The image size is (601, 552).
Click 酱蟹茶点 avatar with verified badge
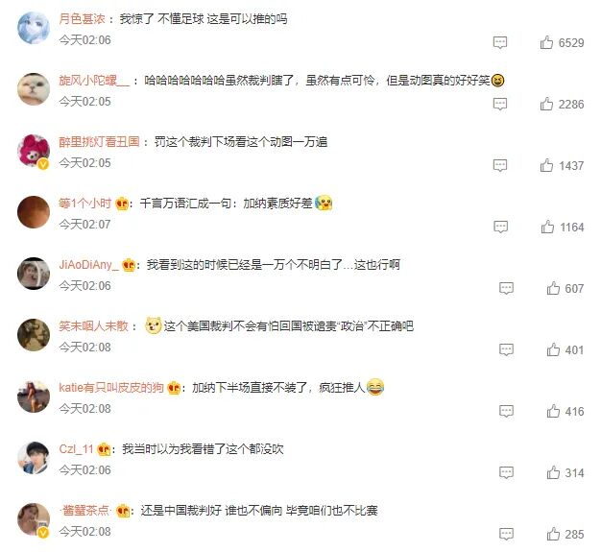pos(34,519)
